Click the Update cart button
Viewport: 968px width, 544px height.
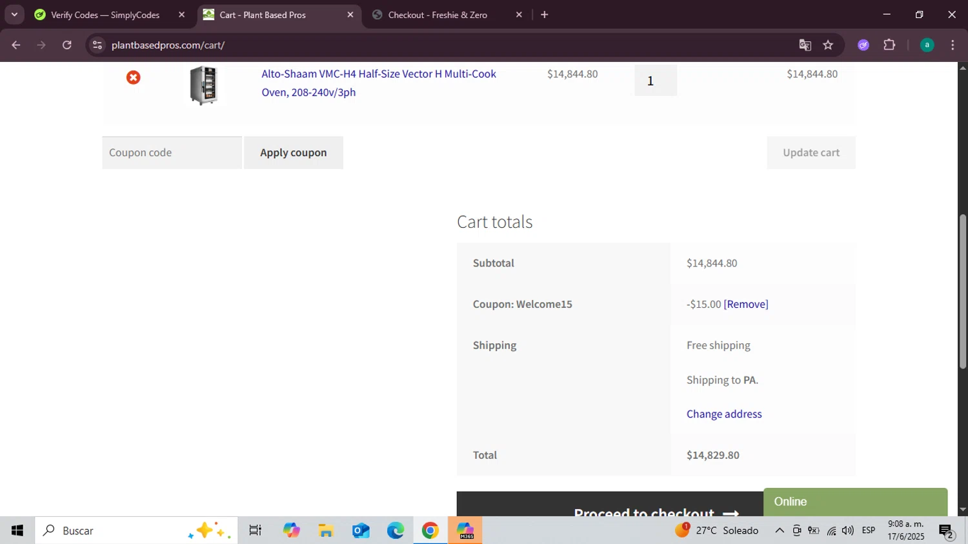pos(811,152)
